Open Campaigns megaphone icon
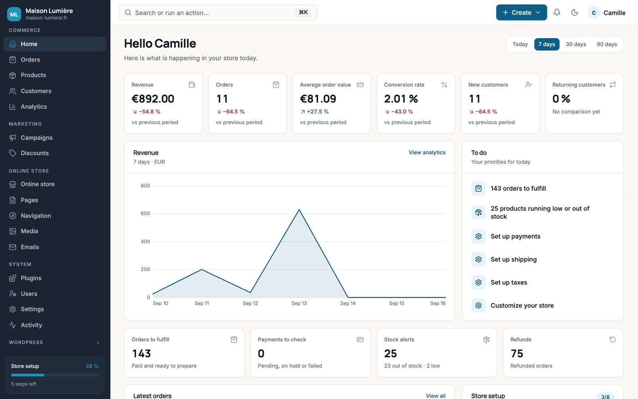The width and height of the screenshot is (638, 399). (x=13, y=138)
